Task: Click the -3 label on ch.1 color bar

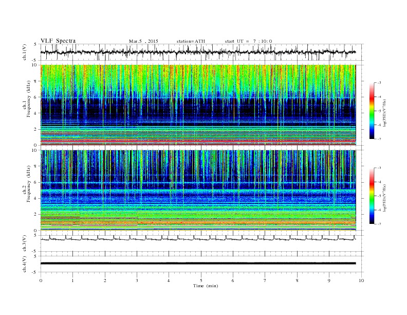Action: click(379, 83)
